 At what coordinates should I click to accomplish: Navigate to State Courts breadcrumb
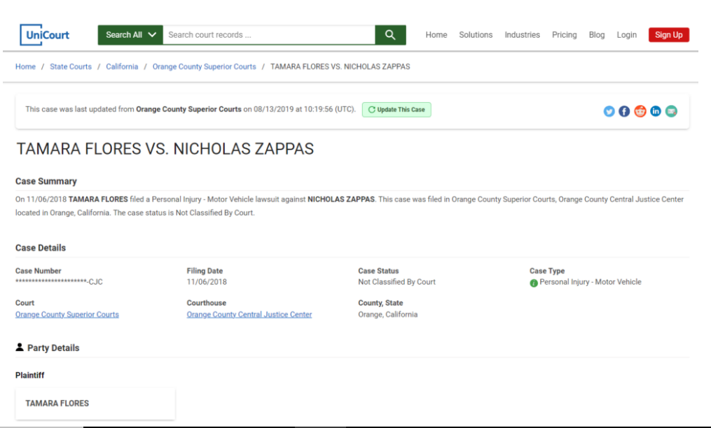71,66
